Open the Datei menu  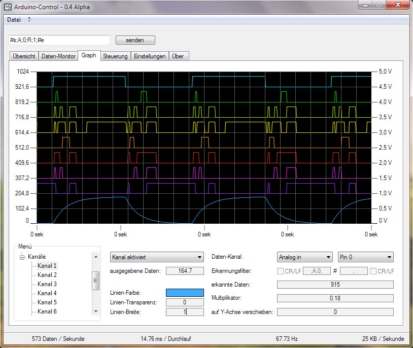[x=14, y=20]
